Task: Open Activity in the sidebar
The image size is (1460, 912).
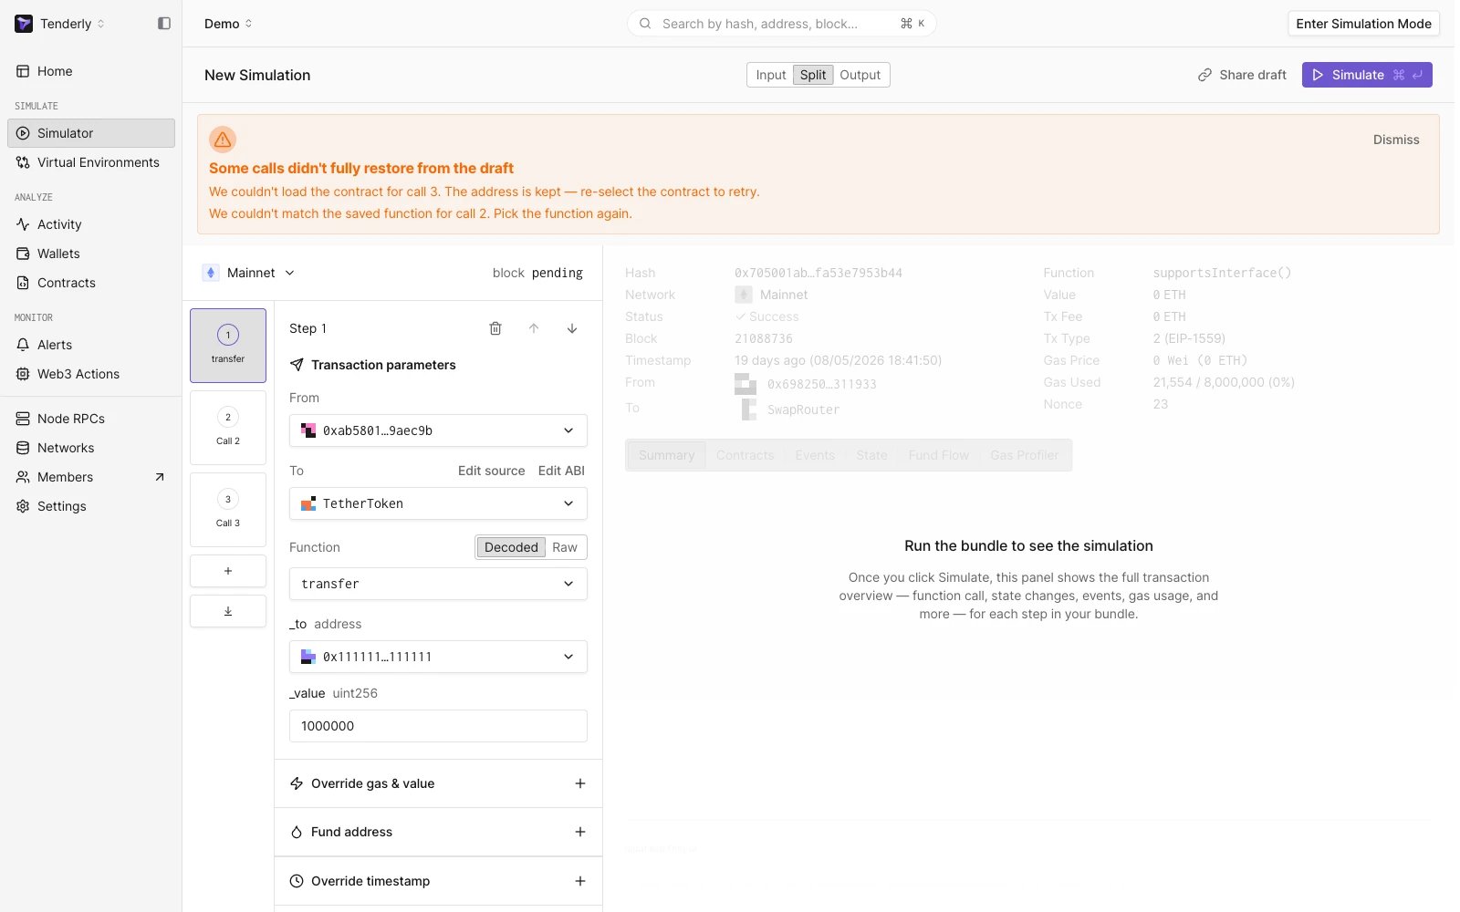Action: pyautogui.click(x=91, y=224)
